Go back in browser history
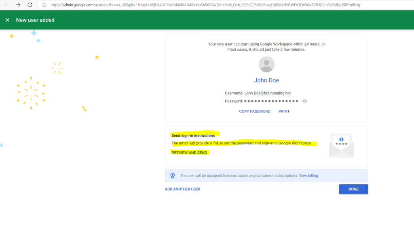The height and width of the screenshot is (240, 414). [x=6, y=5]
